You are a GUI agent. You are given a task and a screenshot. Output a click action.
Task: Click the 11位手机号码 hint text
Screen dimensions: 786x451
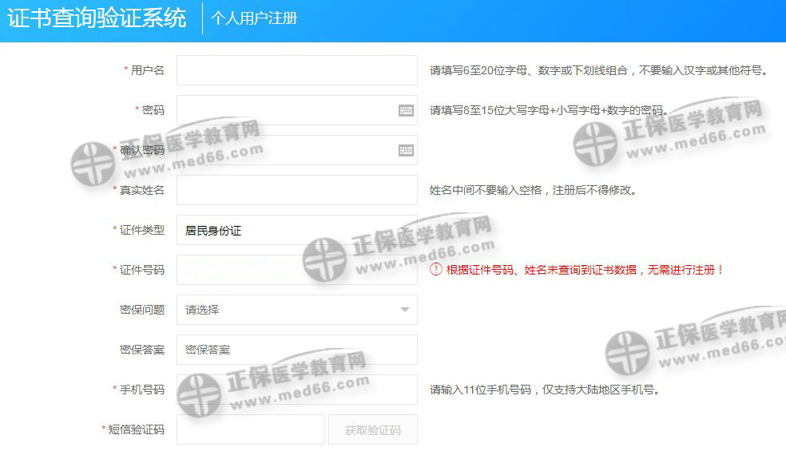(x=544, y=390)
